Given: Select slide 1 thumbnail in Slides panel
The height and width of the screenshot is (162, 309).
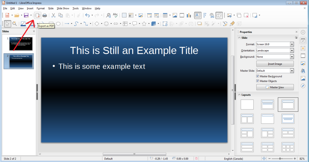Looking at the screenshot, I should click(21, 44).
